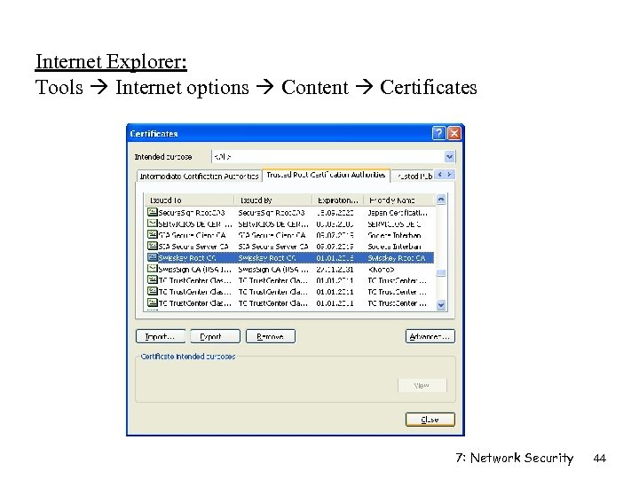
Task: Select SIA Secure Client CA row
Action: [289, 235]
